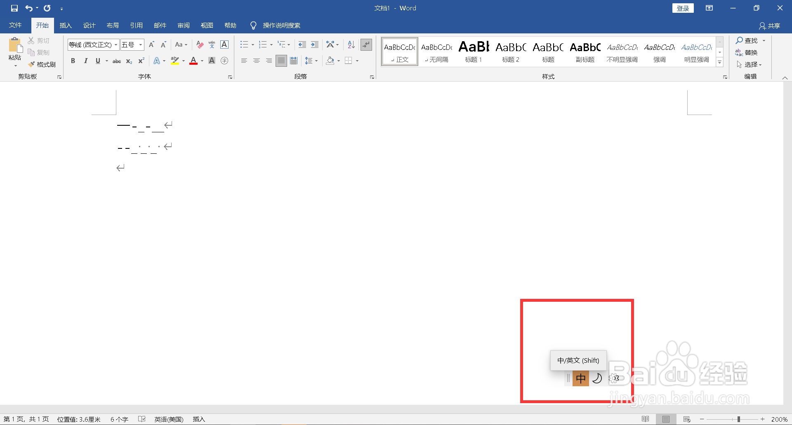Open the phonetic guide (wén) tool
The width and height of the screenshot is (792, 425).
tap(212, 45)
